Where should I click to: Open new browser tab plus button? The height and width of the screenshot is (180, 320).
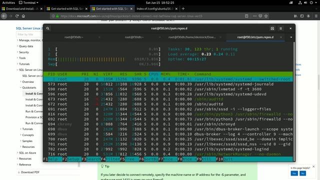(x=183, y=8)
